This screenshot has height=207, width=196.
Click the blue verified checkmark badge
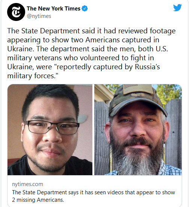(84, 9)
